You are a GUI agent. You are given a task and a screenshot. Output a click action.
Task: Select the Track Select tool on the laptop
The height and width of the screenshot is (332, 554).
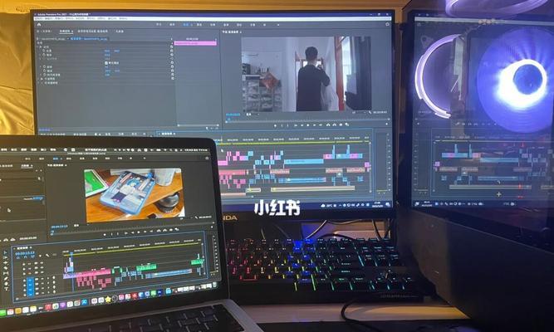coord(5,257)
